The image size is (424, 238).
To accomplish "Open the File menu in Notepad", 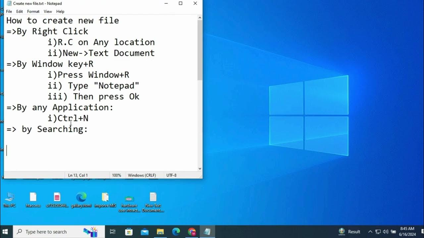I will click(x=9, y=12).
